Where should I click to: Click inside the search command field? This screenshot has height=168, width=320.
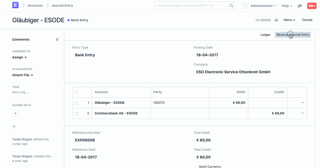(191, 5)
